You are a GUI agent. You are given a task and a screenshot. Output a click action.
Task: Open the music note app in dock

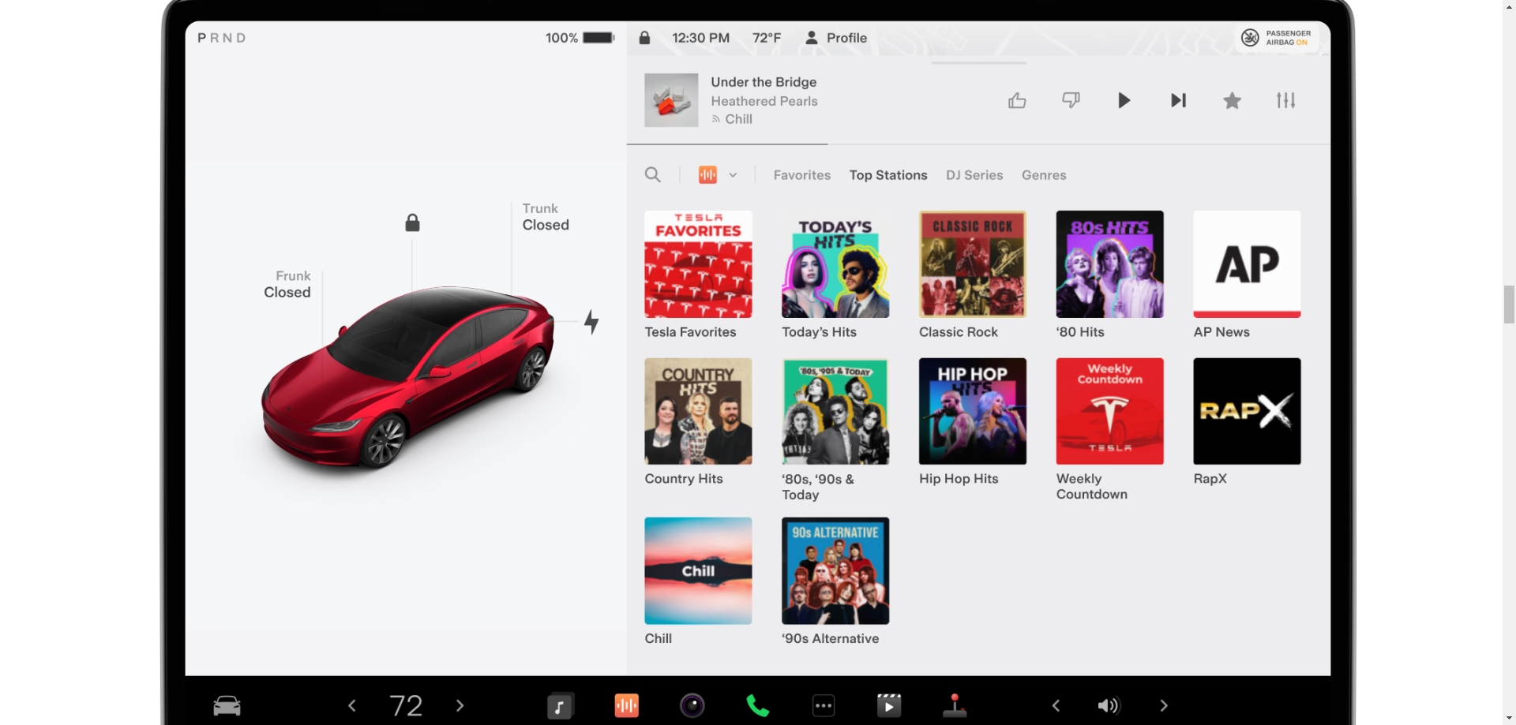(560, 706)
